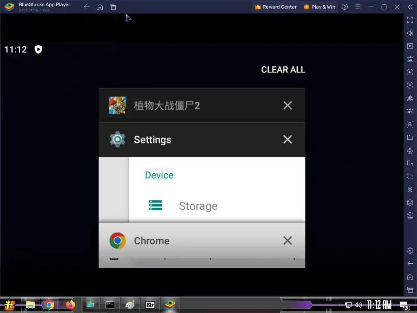This screenshot has height=313, width=417.
Task: Open the media folder icon in sidebar
Action: point(410,137)
